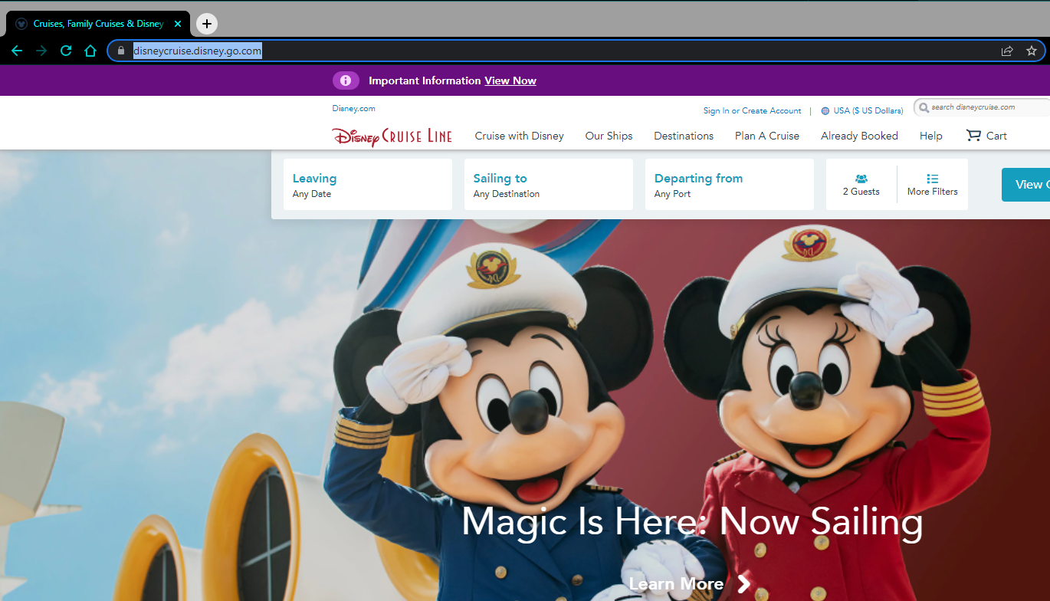Expand the Leaving Any Date filter
The width and height of the screenshot is (1050, 601).
click(368, 184)
